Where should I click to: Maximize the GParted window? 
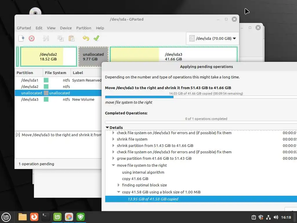pos(226,19)
